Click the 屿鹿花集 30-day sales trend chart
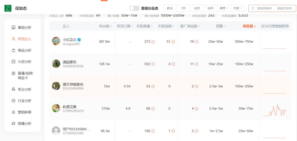The image size is (297, 141). tap(274, 110)
